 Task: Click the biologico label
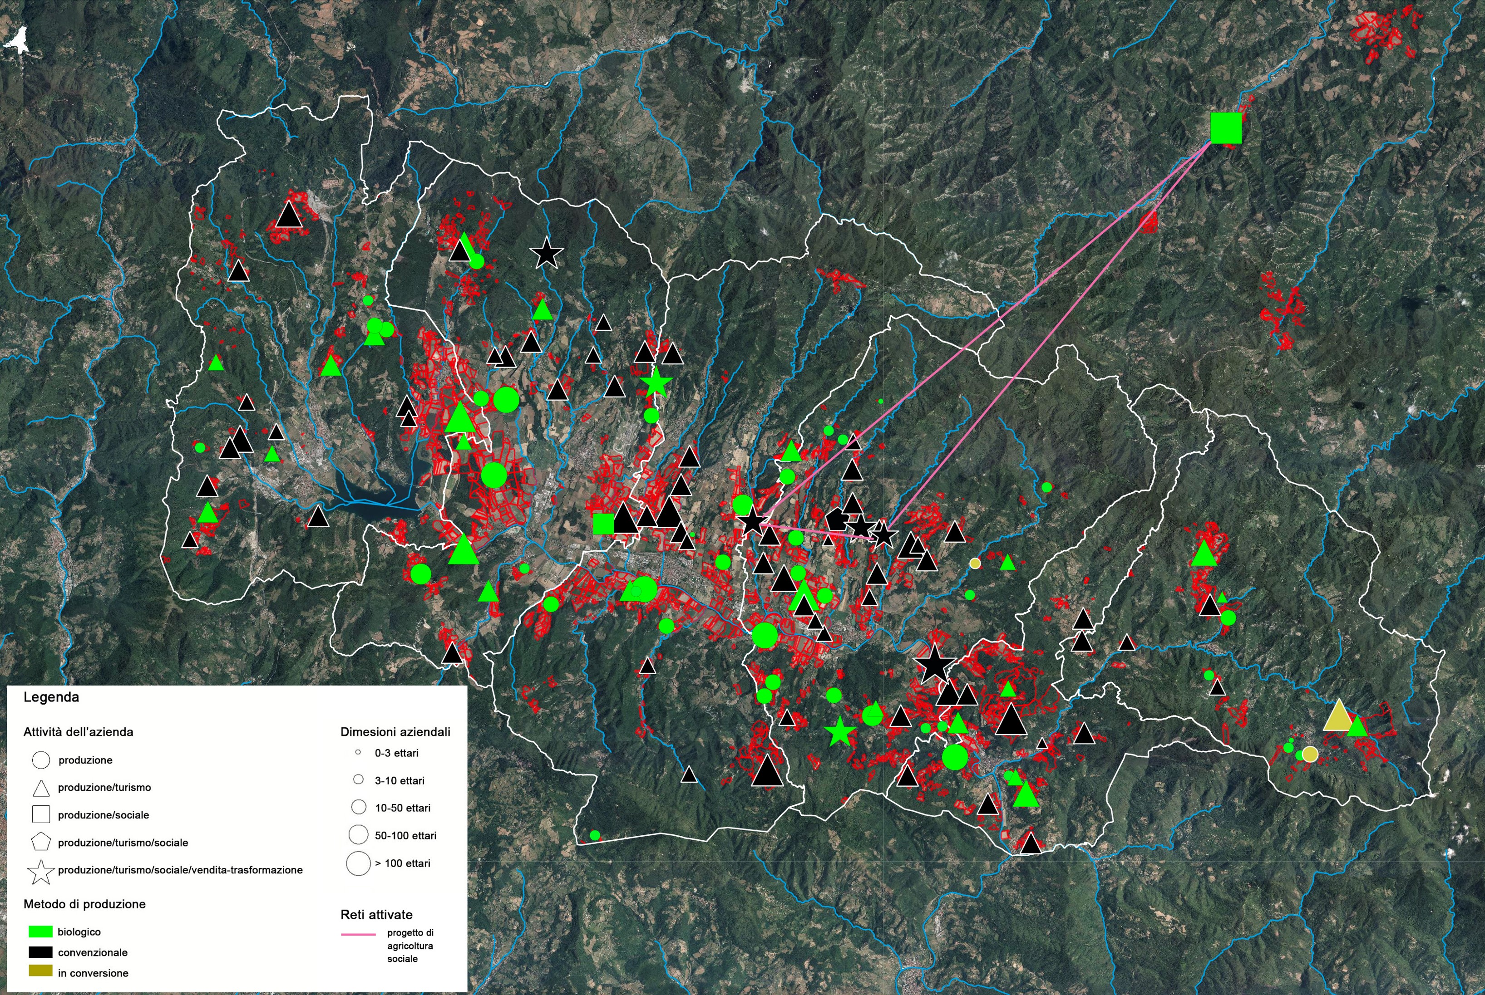[79, 931]
